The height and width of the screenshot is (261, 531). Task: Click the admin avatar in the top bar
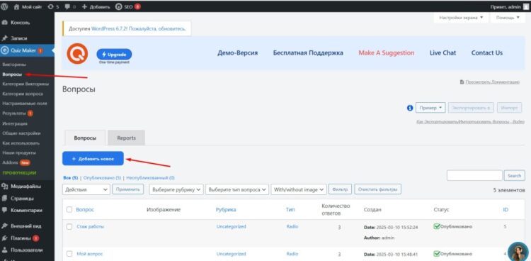[525, 6]
